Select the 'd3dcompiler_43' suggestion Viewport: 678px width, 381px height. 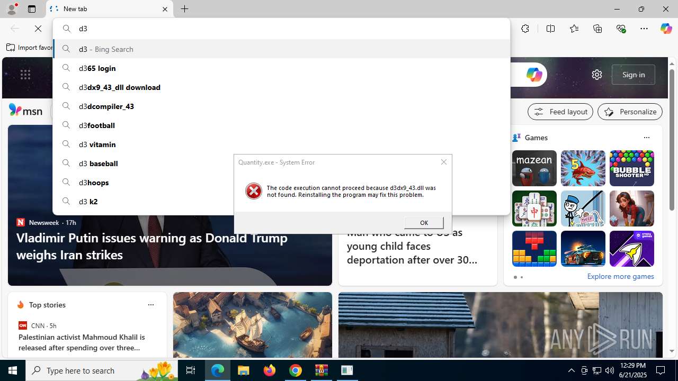281,106
